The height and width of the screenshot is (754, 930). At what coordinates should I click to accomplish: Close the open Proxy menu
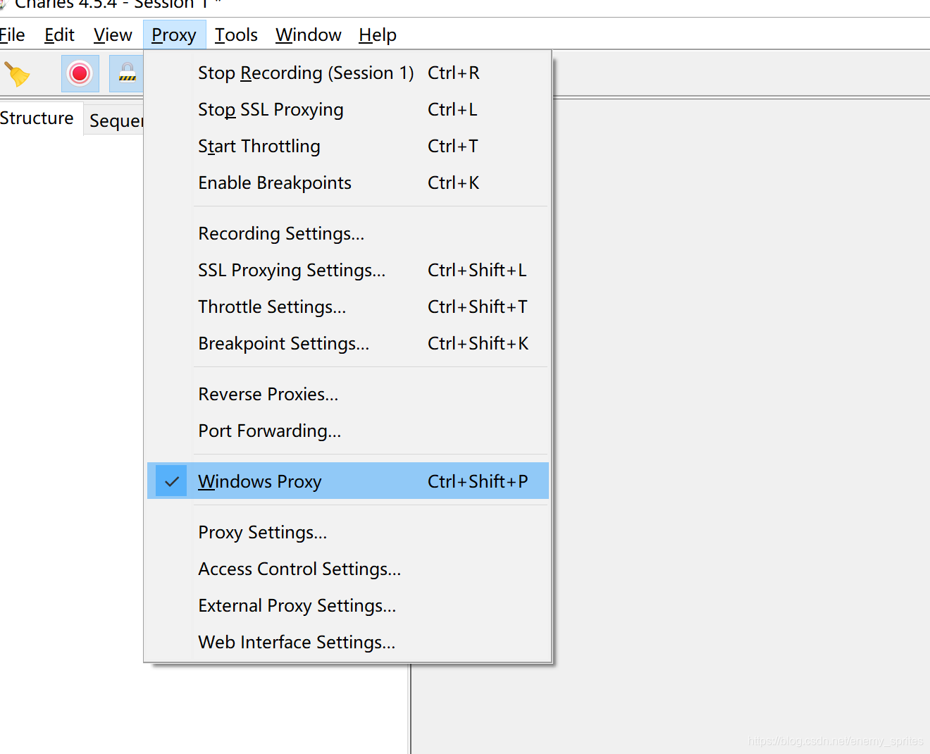point(174,35)
